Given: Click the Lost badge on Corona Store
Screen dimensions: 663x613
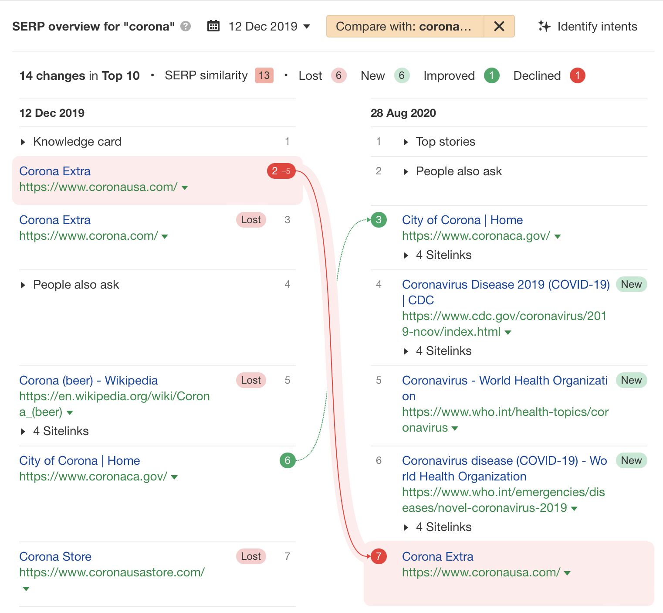Looking at the screenshot, I should coord(250,556).
